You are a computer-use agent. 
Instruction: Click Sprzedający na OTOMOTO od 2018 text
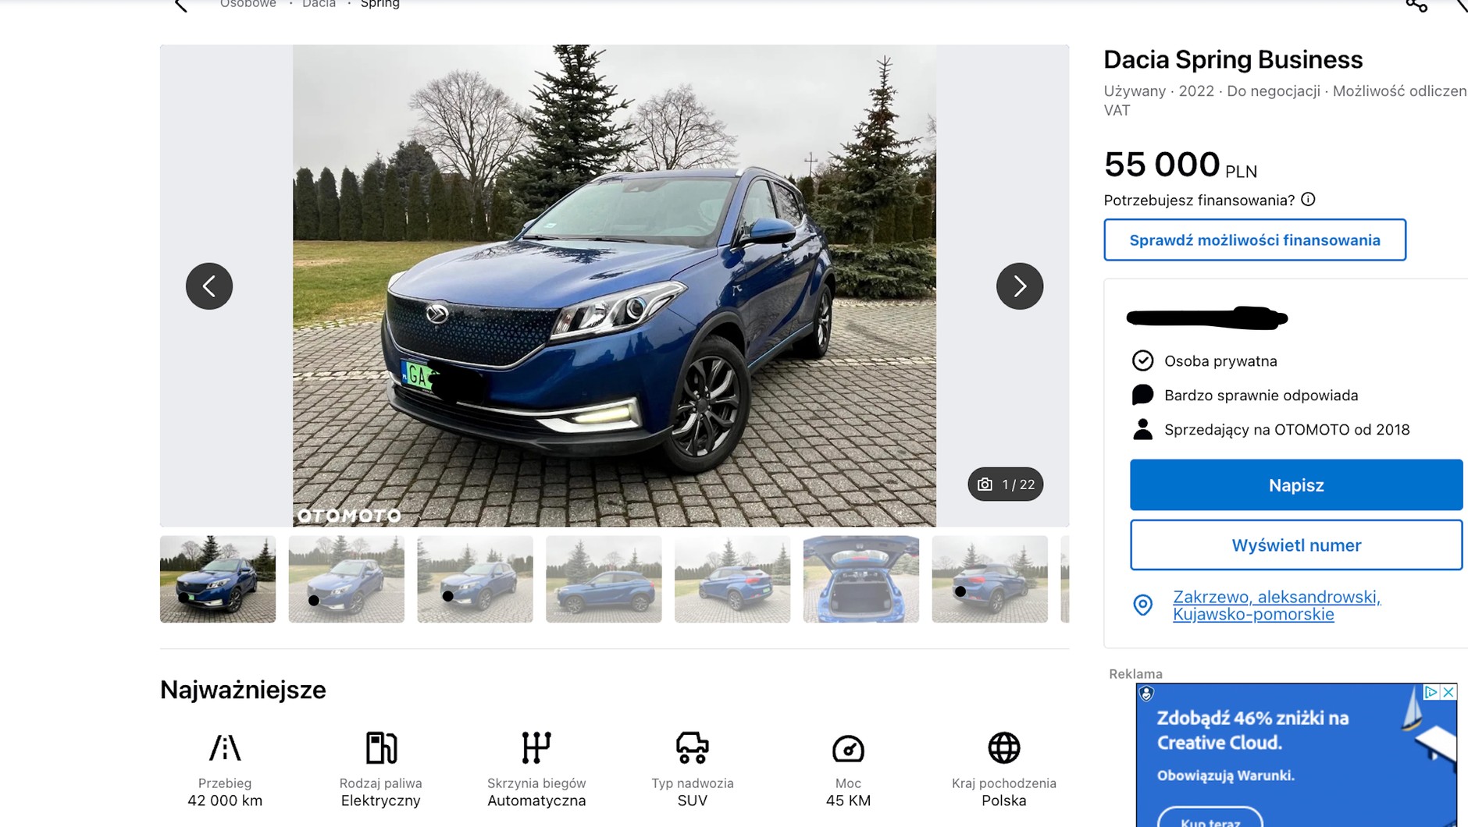pyautogui.click(x=1287, y=430)
